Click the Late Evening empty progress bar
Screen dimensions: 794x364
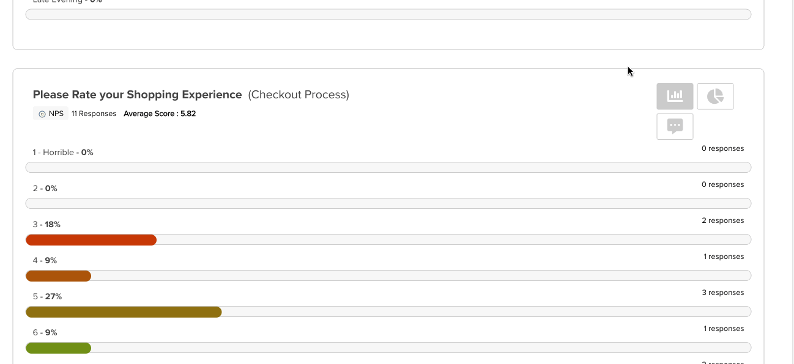(388, 14)
